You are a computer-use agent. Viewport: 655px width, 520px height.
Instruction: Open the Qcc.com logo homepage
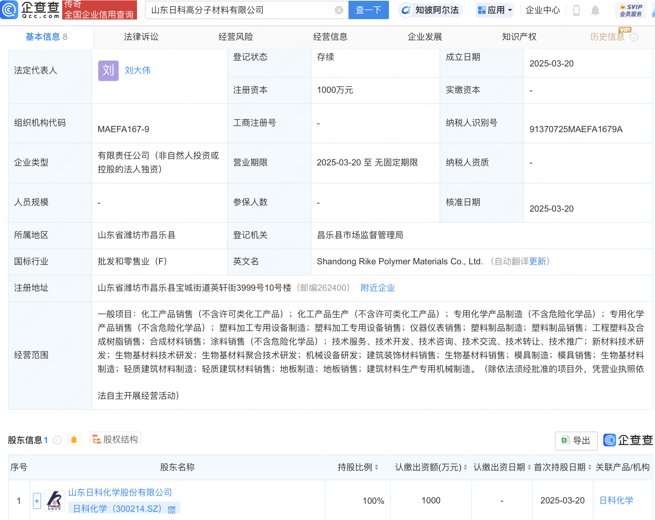click(30, 10)
